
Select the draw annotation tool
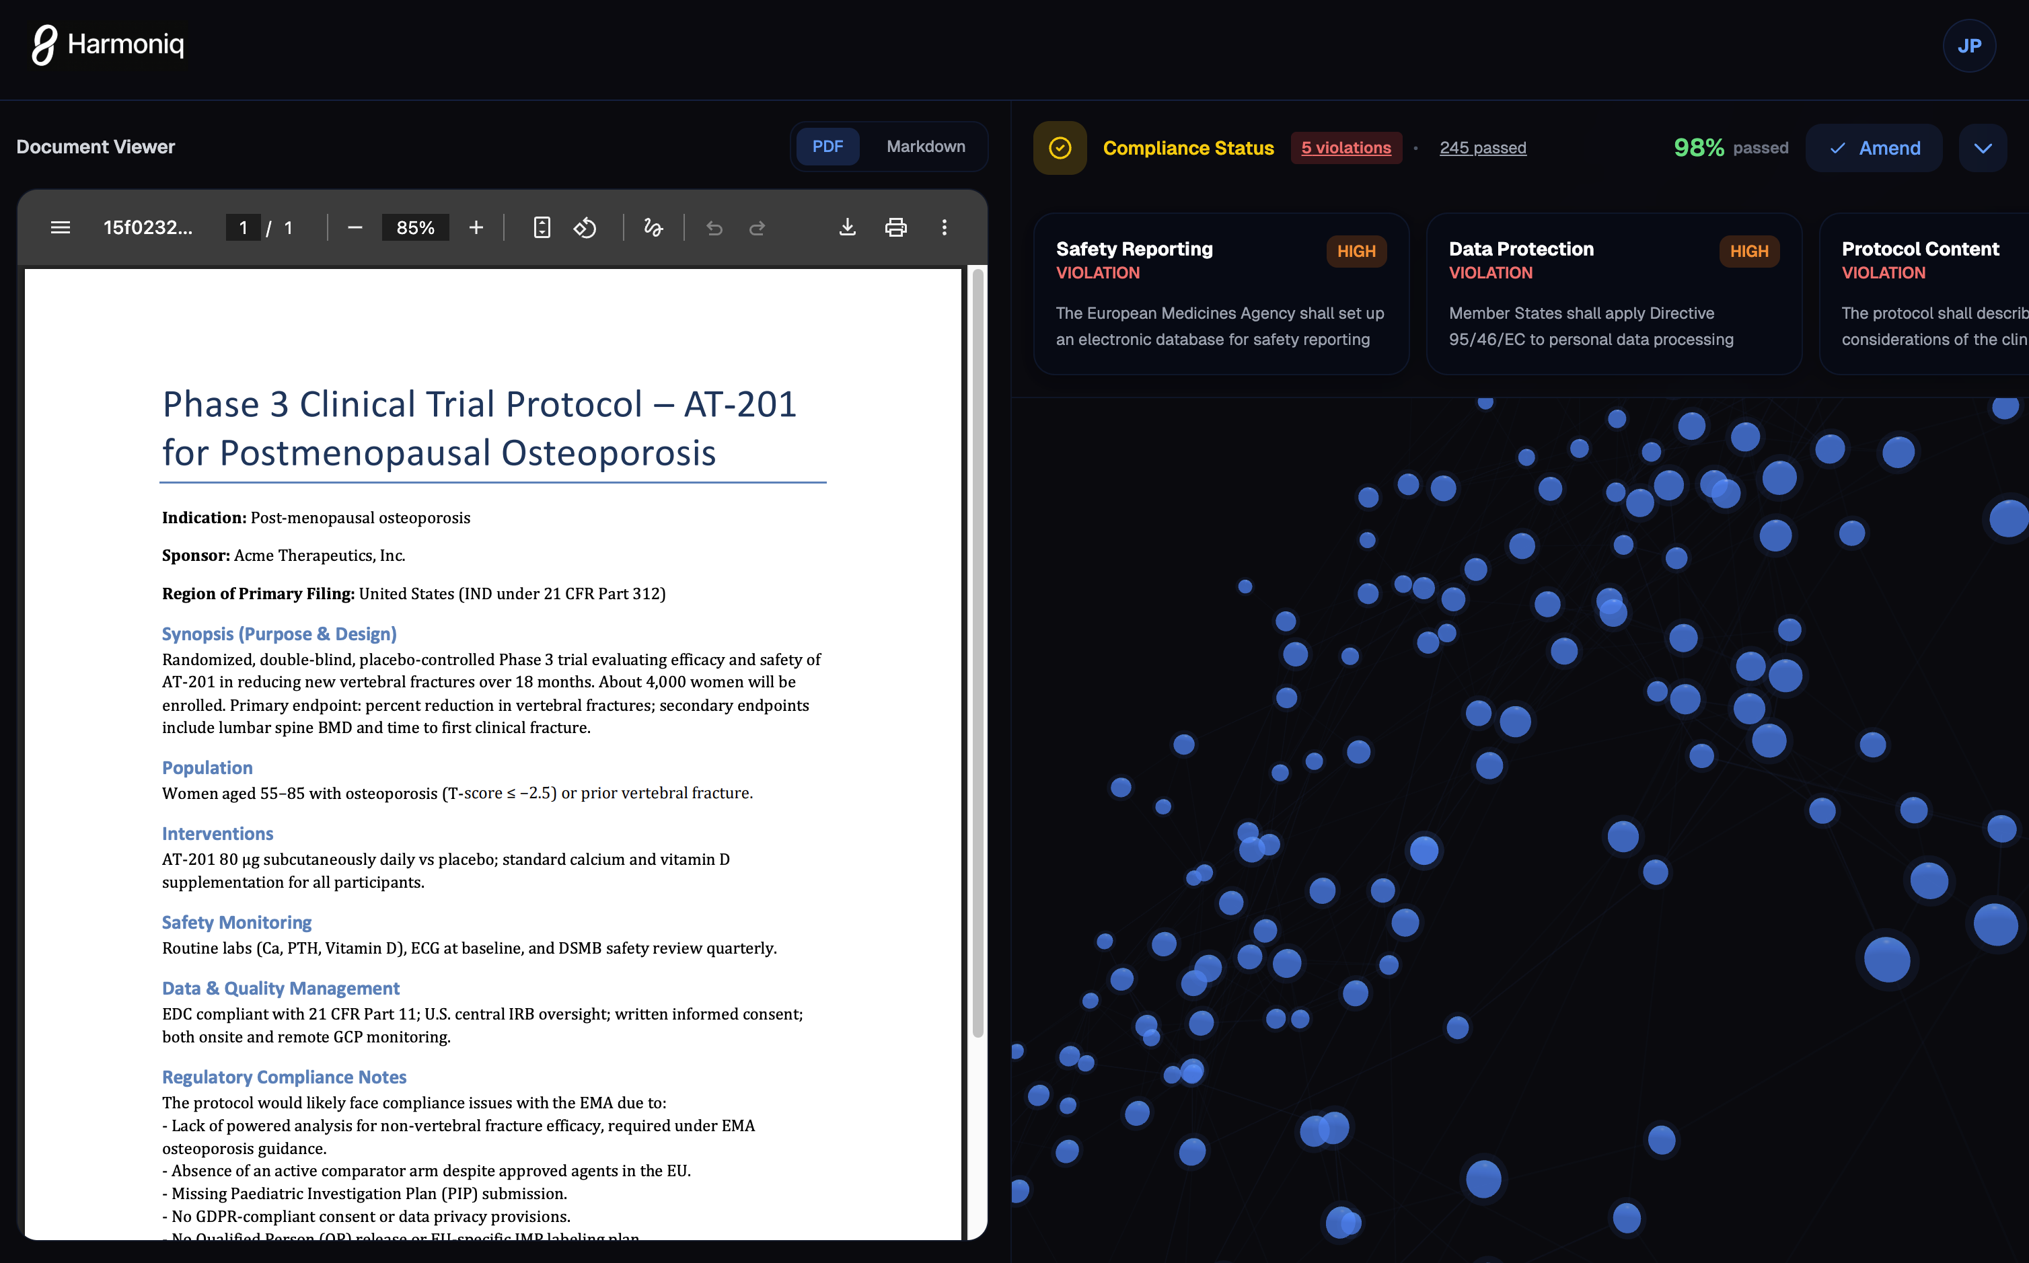point(653,227)
